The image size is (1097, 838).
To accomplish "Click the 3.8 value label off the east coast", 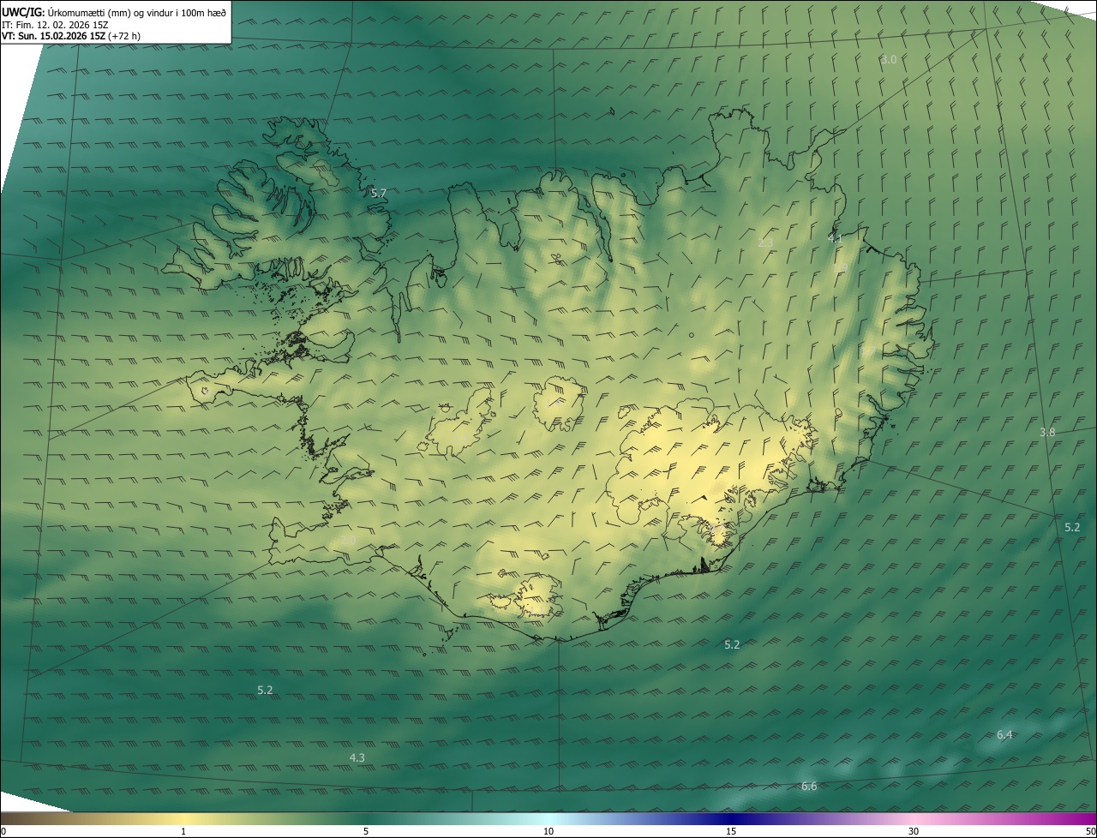I will point(1047,432).
